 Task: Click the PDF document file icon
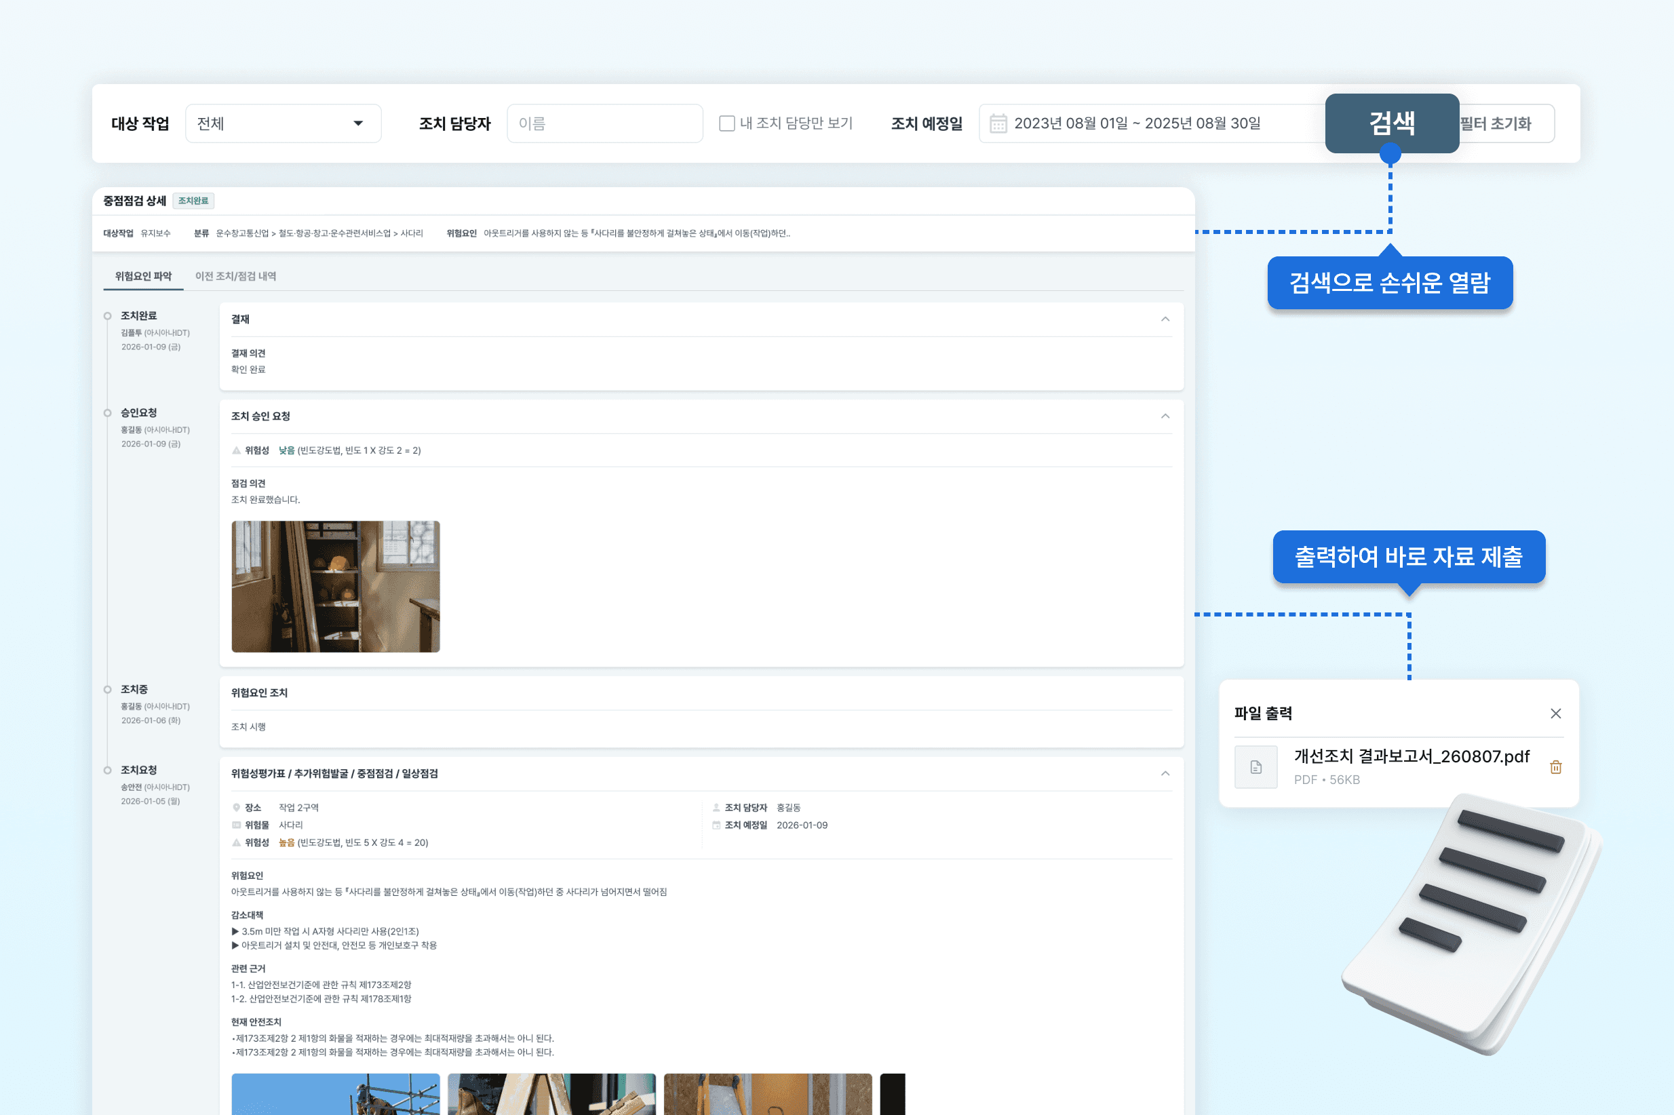point(1255,767)
